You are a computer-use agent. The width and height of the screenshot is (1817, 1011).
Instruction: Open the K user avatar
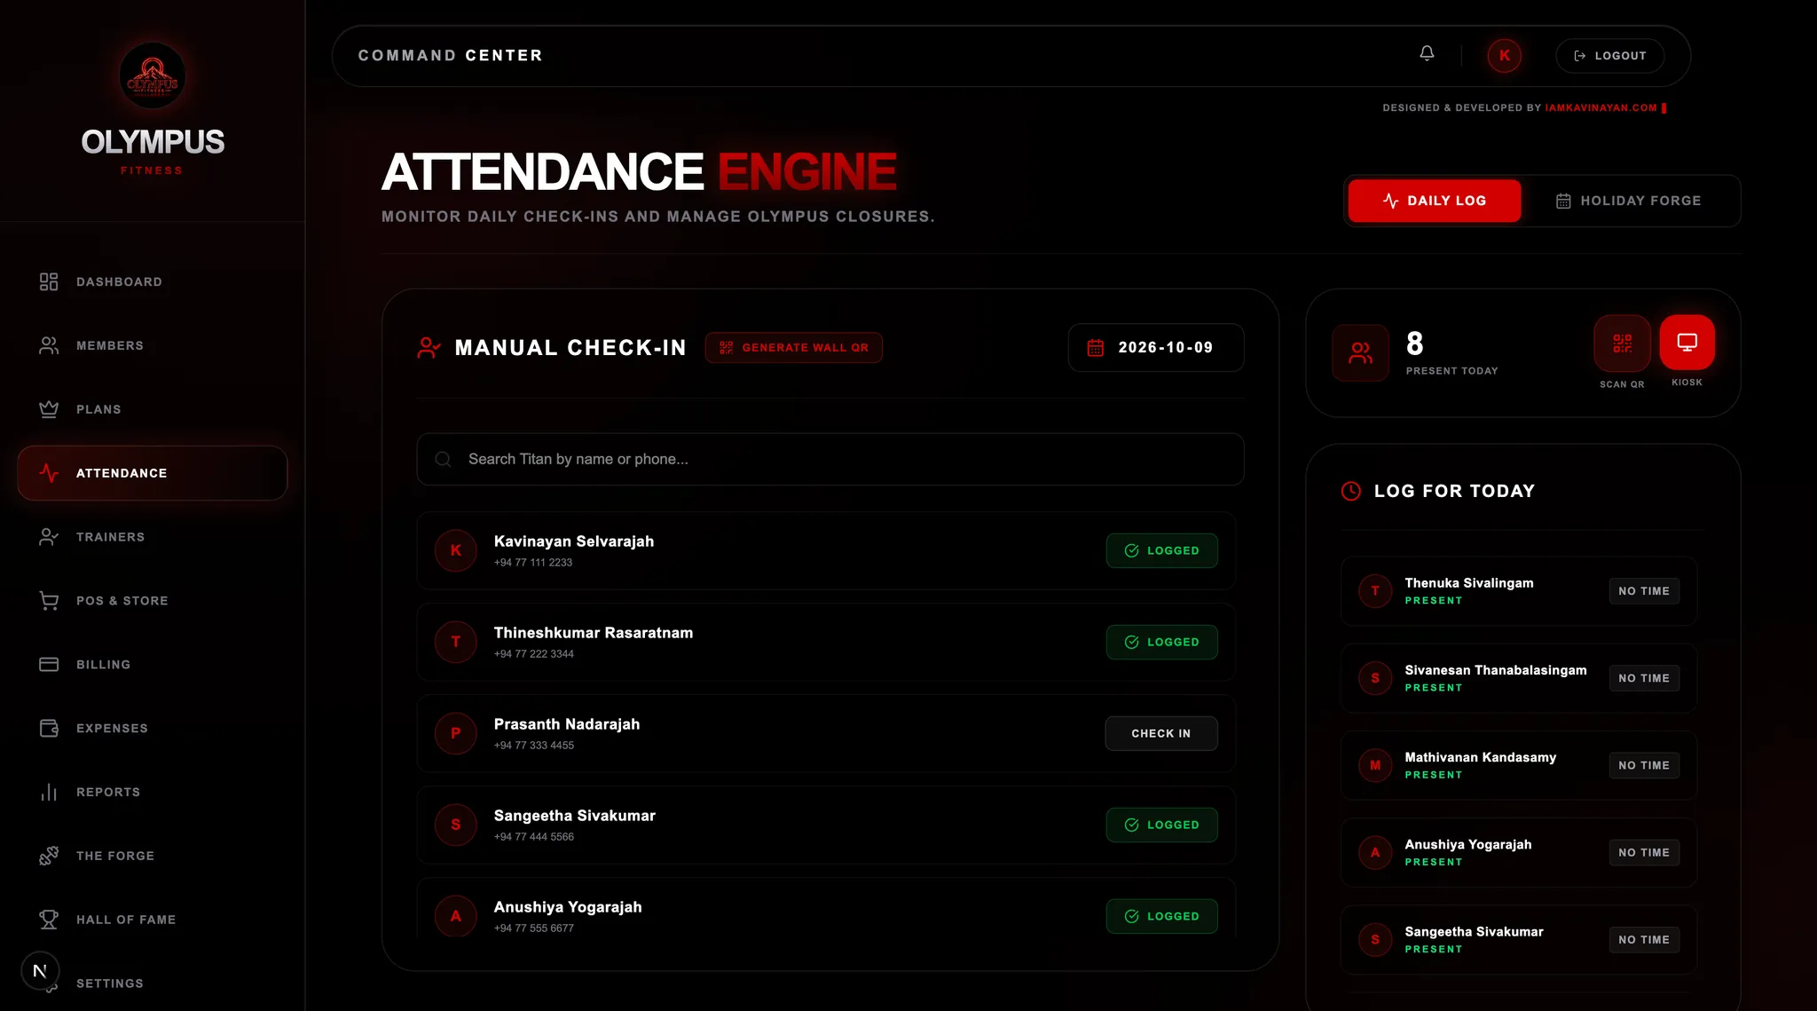coord(1504,55)
